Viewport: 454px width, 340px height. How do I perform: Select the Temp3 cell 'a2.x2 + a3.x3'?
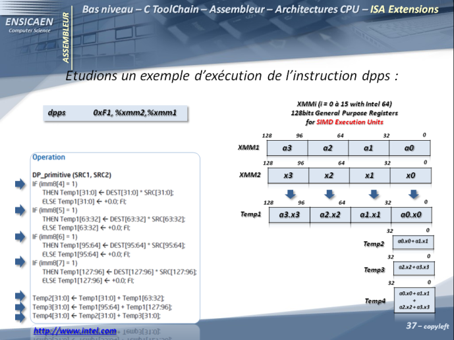pyautogui.click(x=414, y=268)
